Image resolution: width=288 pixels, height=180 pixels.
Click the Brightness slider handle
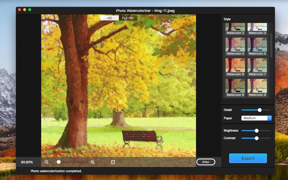(257, 131)
